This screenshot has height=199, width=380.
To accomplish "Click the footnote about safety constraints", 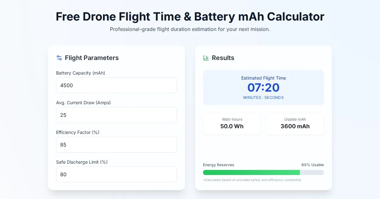I will point(252,180).
